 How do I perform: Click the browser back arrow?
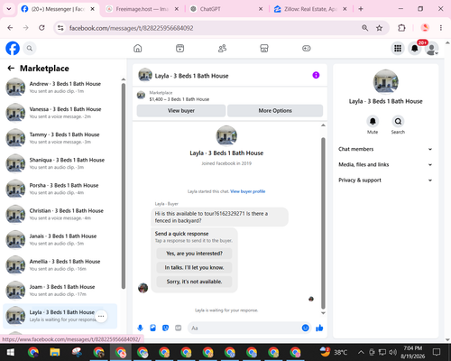10,28
